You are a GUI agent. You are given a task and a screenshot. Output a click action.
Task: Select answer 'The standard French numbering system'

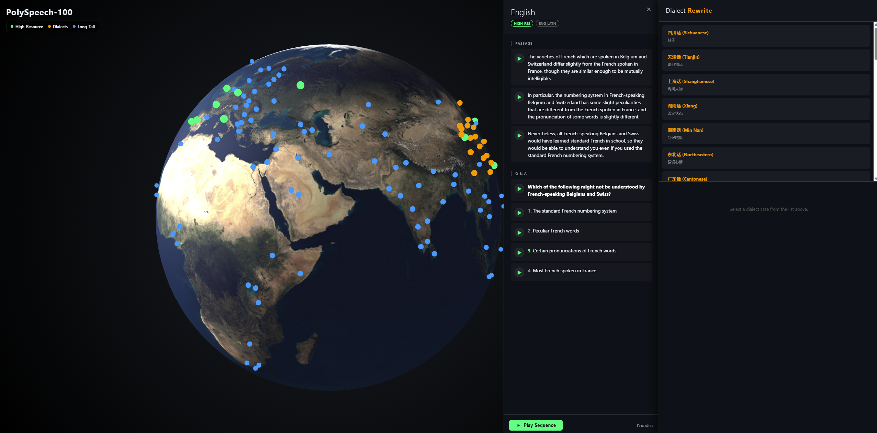click(574, 211)
